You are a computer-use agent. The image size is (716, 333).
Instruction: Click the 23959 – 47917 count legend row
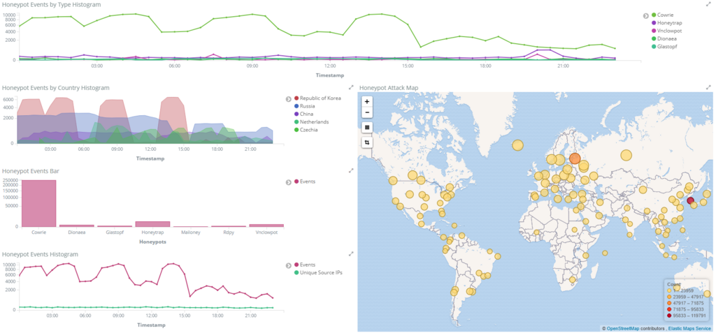click(684, 297)
